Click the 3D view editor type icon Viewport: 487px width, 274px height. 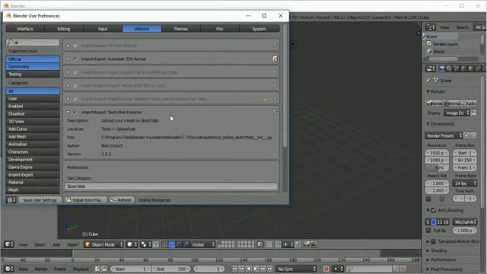click(9, 244)
